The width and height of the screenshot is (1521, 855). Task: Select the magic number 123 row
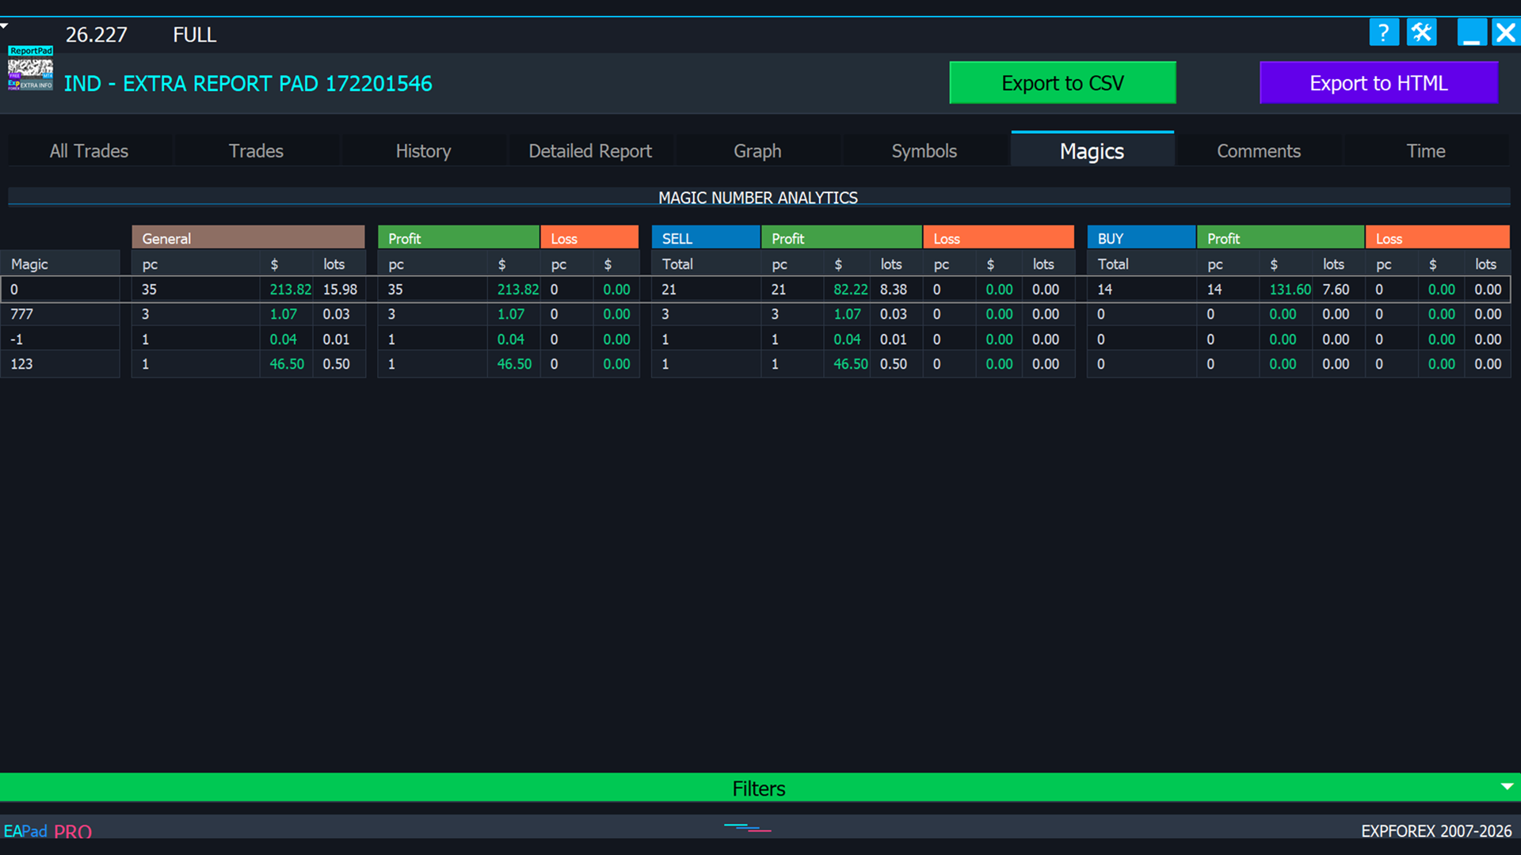click(22, 364)
